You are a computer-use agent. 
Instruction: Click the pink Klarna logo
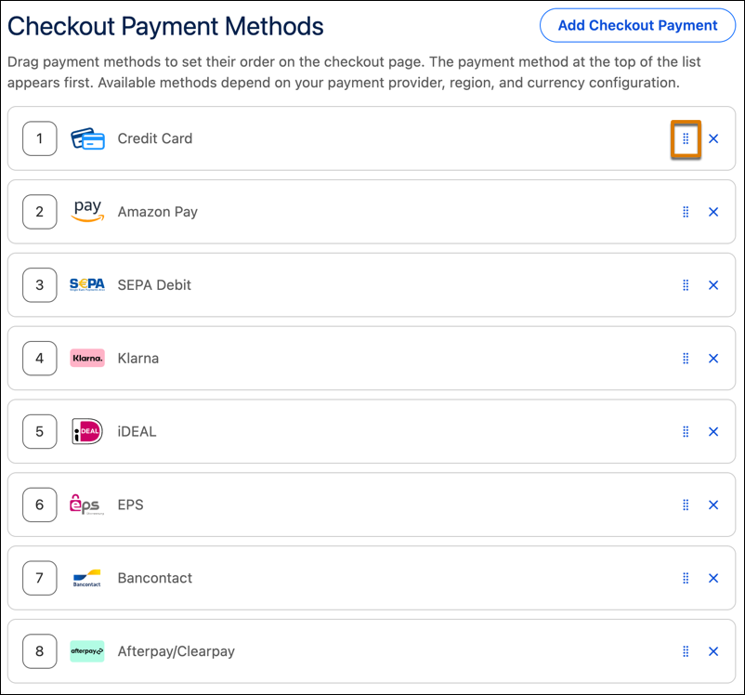click(87, 358)
